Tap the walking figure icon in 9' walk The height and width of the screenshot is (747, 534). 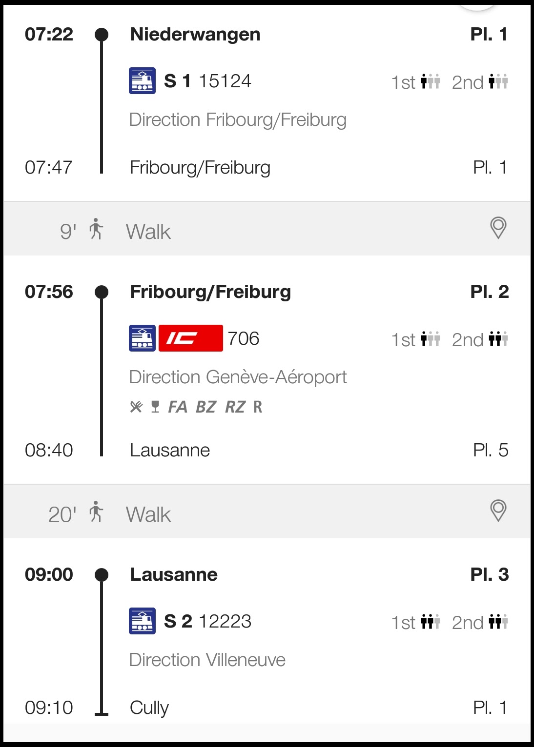(x=96, y=229)
